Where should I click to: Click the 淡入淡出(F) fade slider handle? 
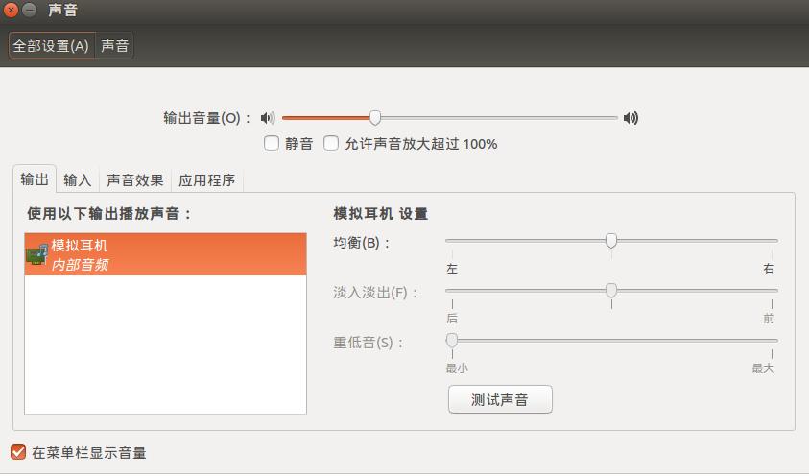click(611, 291)
